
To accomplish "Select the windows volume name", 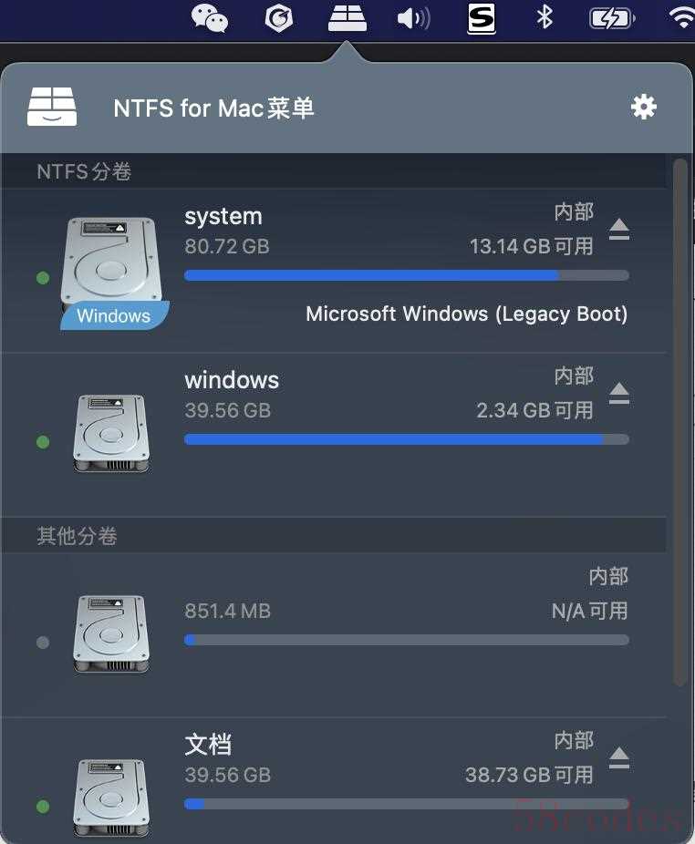I will (232, 380).
